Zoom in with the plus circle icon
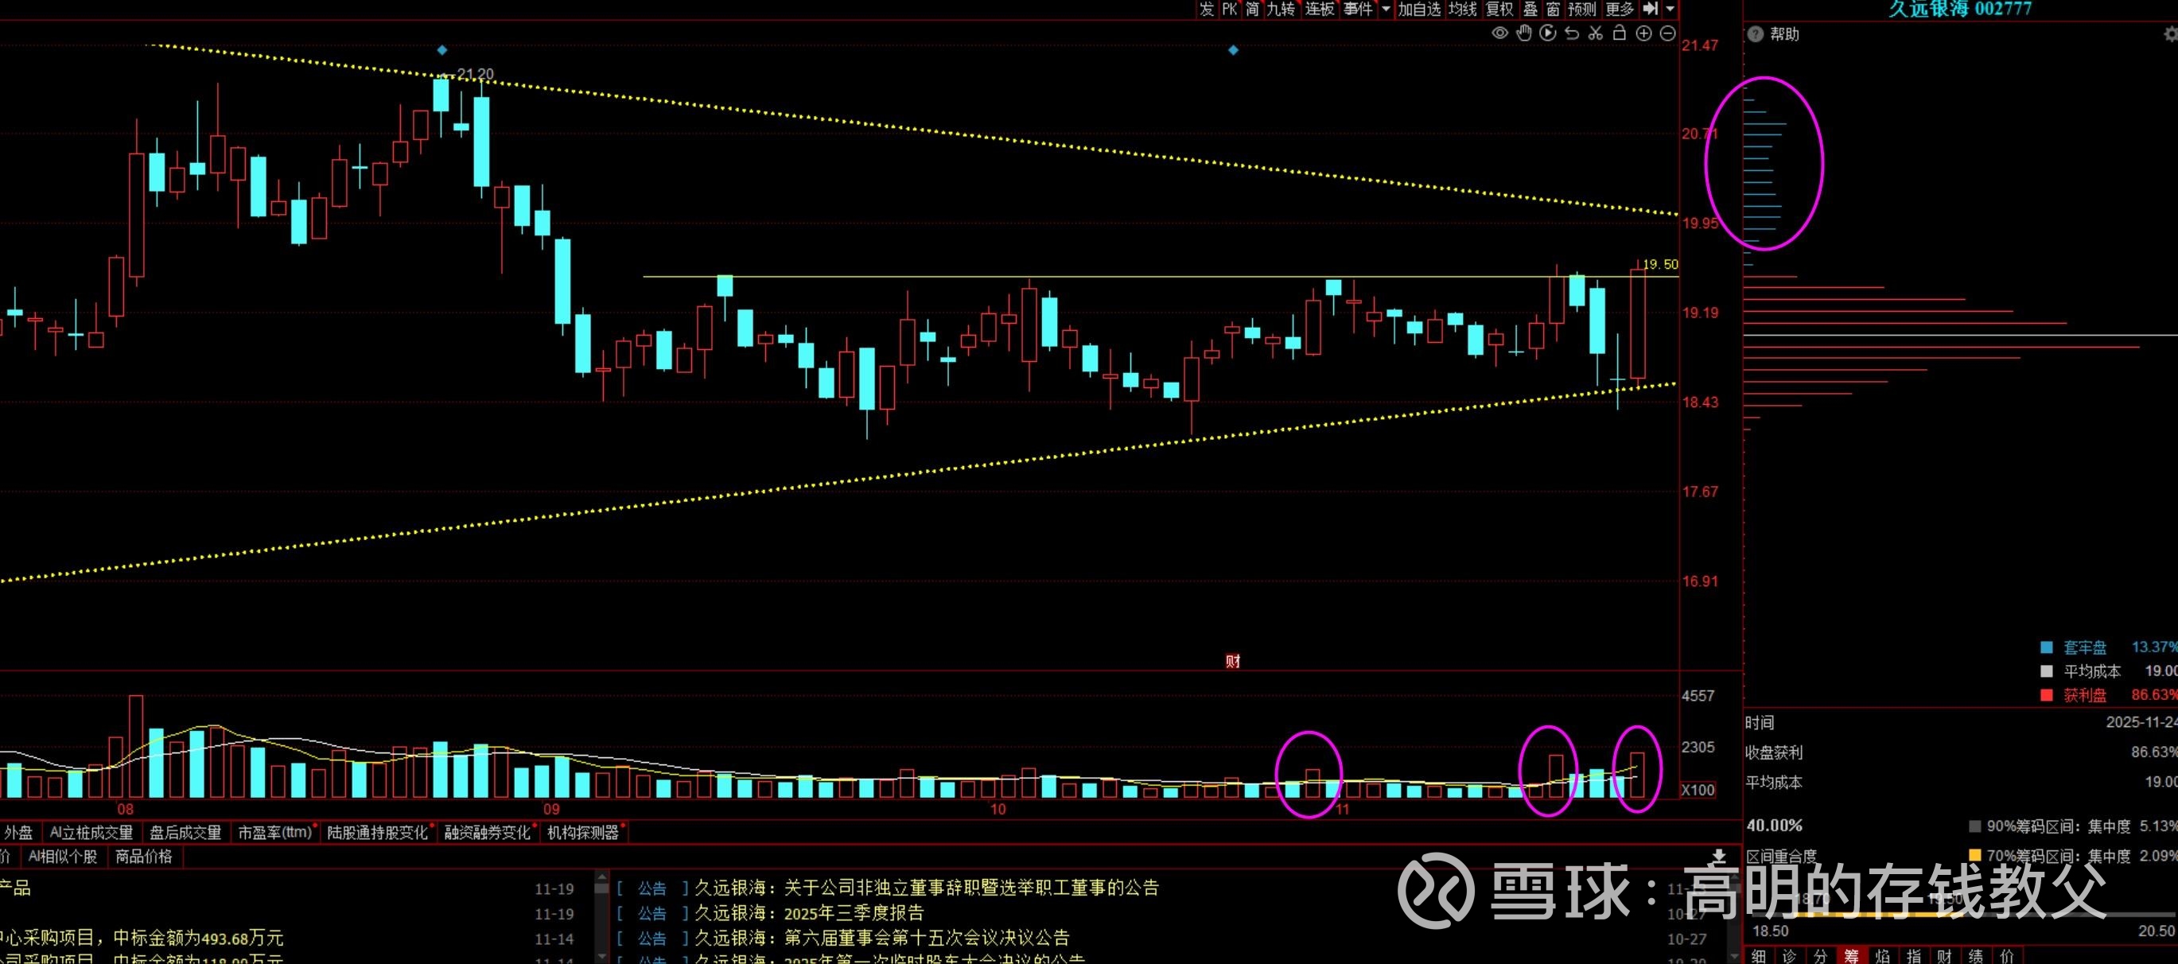This screenshot has width=2178, height=964. [1643, 34]
